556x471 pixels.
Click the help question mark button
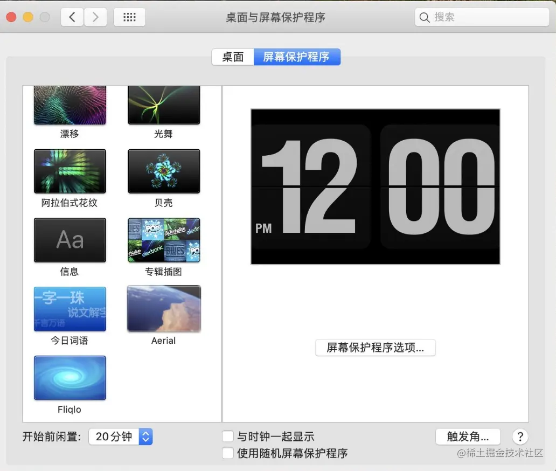point(519,437)
